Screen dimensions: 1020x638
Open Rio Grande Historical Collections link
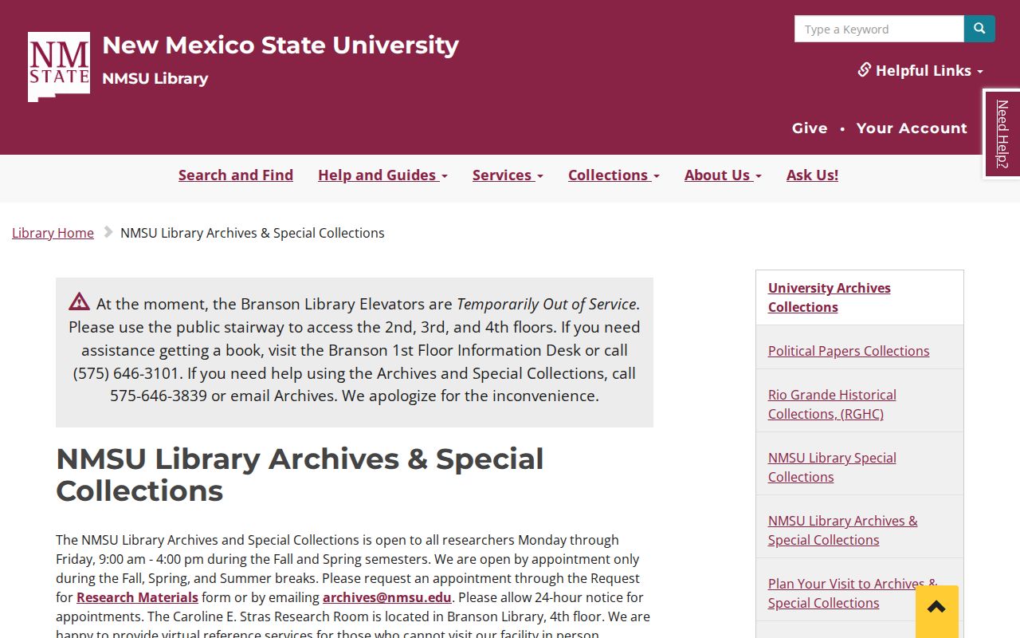pos(832,404)
